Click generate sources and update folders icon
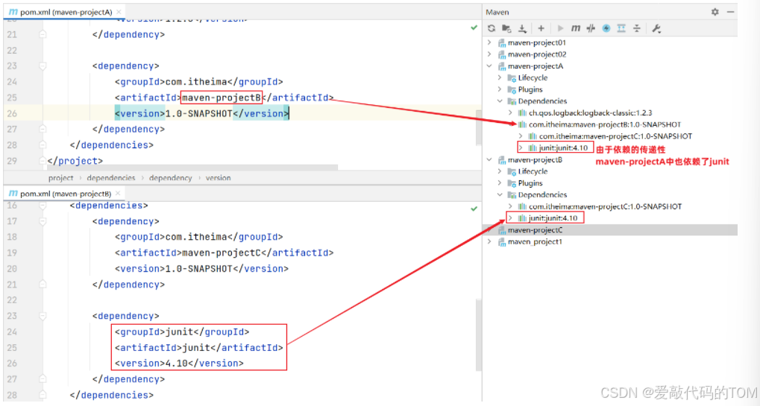This screenshot has height=406, width=760. coord(506,28)
